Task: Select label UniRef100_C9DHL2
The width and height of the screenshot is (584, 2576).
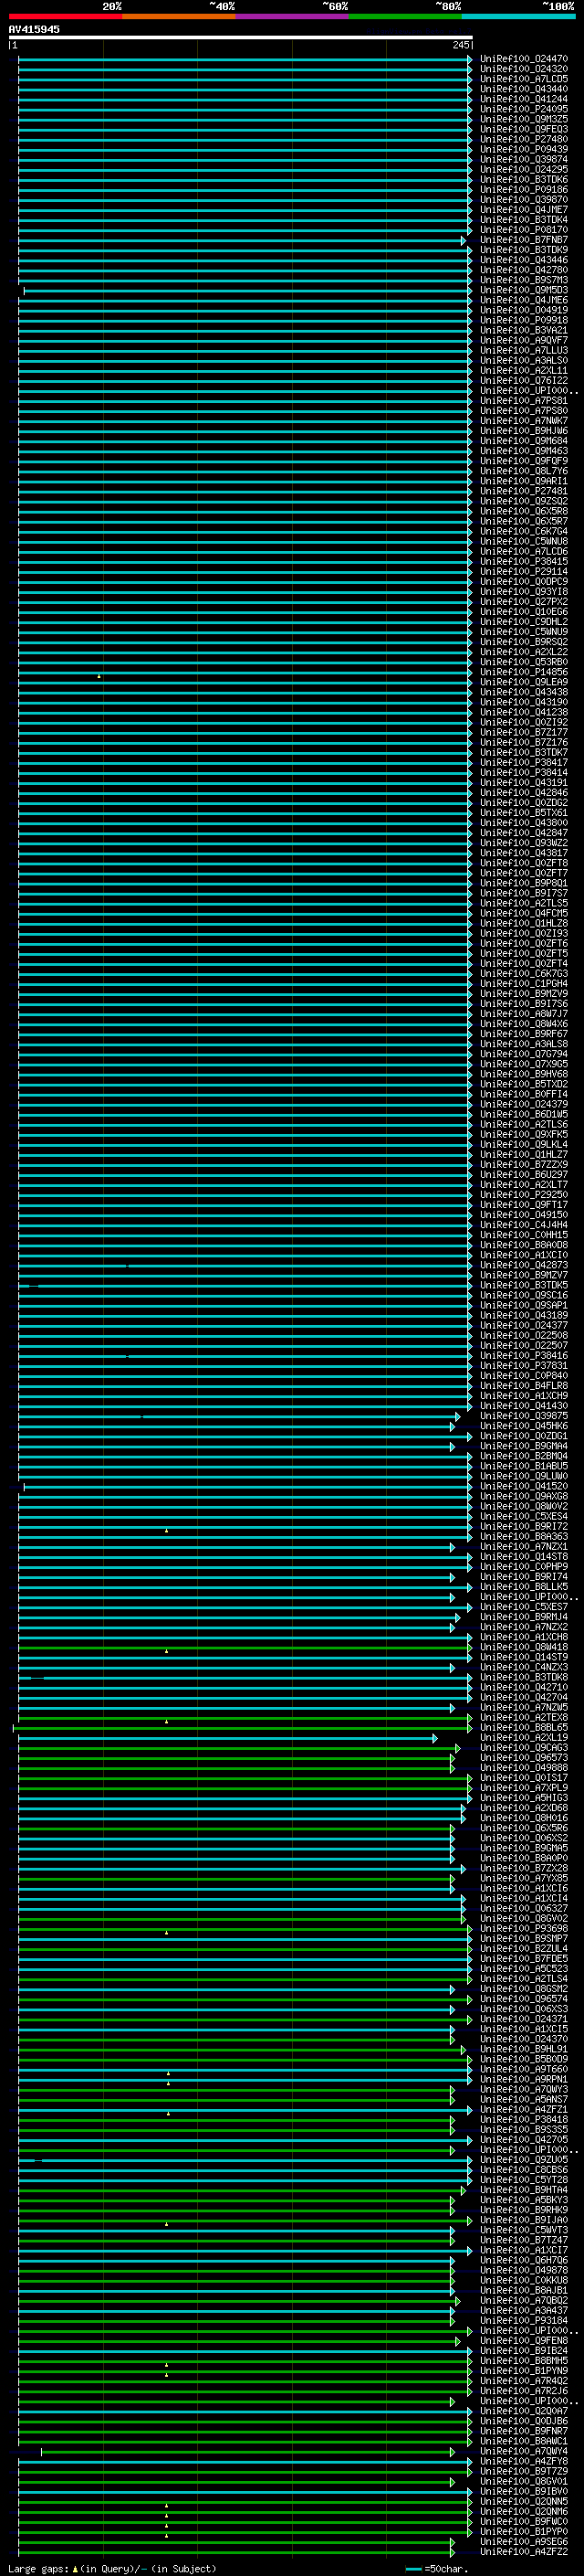Action: pyautogui.click(x=524, y=622)
